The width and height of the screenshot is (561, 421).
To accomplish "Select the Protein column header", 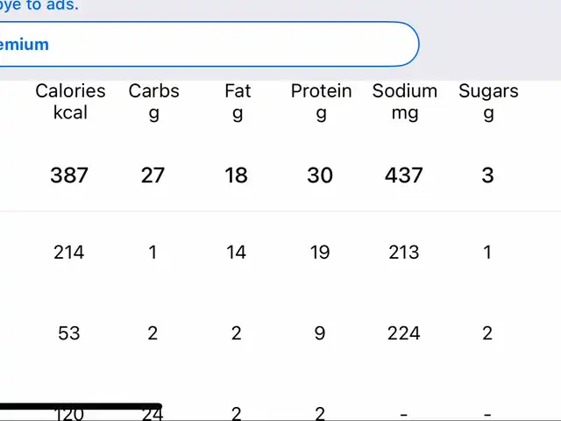I will click(x=321, y=102).
